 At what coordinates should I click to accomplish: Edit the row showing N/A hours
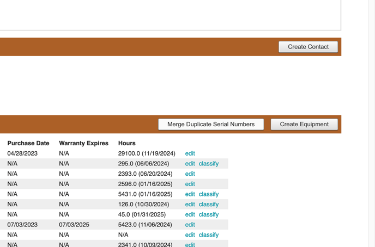pyautogui.click(x=190, y=235)
